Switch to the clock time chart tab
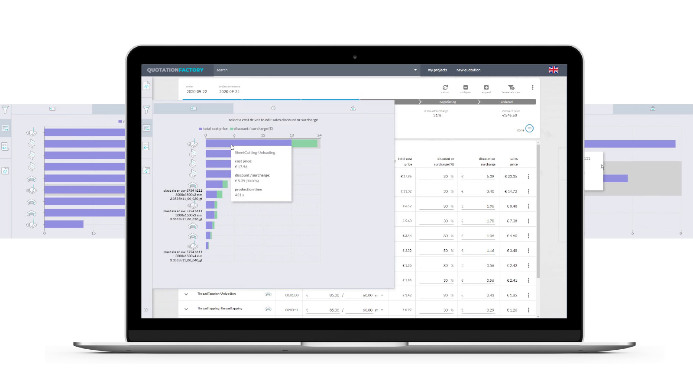Screen dimensions: 693x380 (273, 108)
